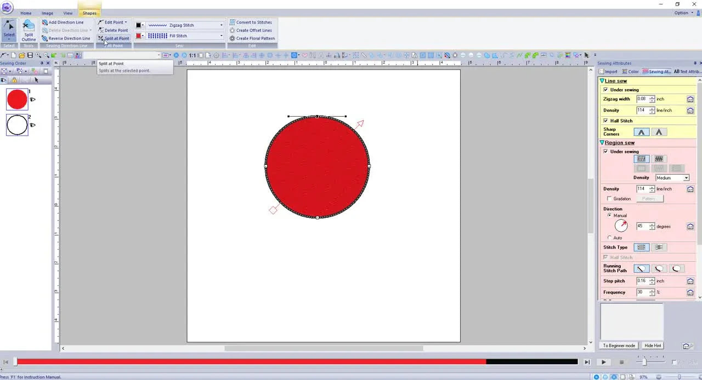Screen dimensions: 702x380
Task: Select Auto direction radio button
Action: coord(609,238)
